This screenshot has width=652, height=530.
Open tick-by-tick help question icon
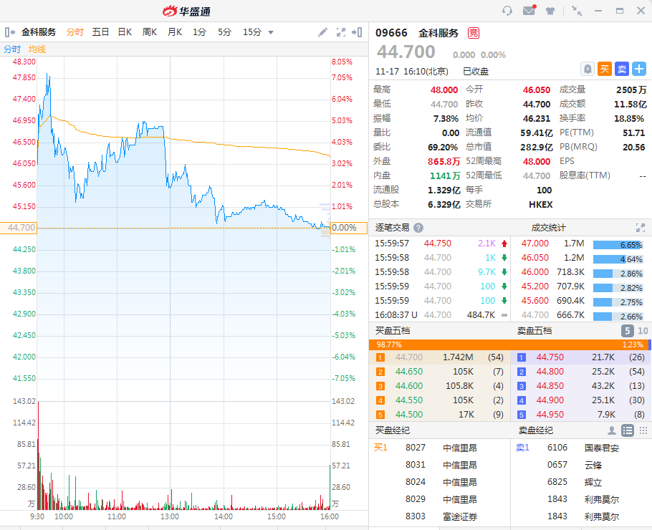418,228
